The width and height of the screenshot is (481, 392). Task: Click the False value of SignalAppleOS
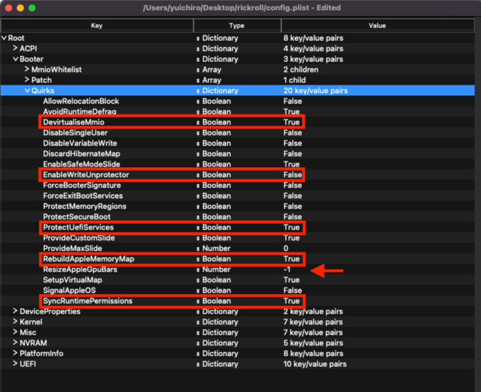[x=293, y=290]
